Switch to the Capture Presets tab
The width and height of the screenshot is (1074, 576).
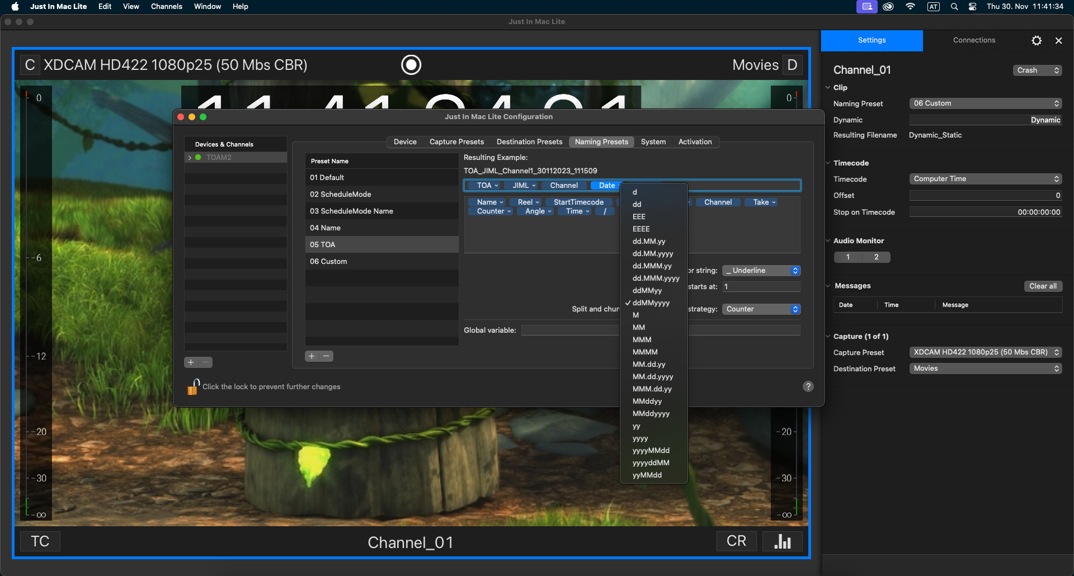pyautogui.click(x=456, y=142)
